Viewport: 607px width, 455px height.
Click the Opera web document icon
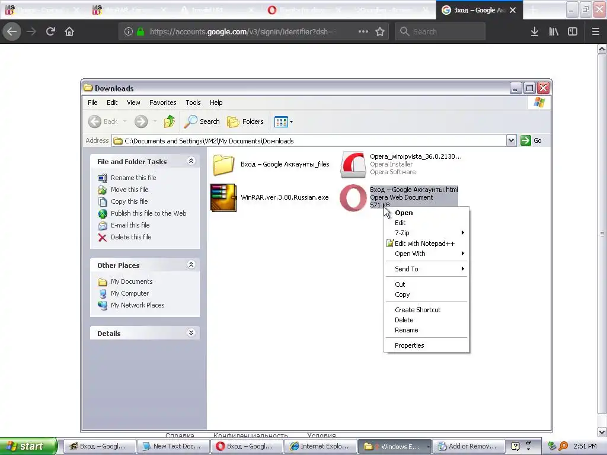(353, 198)
